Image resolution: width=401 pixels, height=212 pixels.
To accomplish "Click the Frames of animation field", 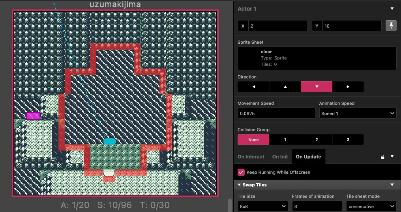I will (317, 206).
